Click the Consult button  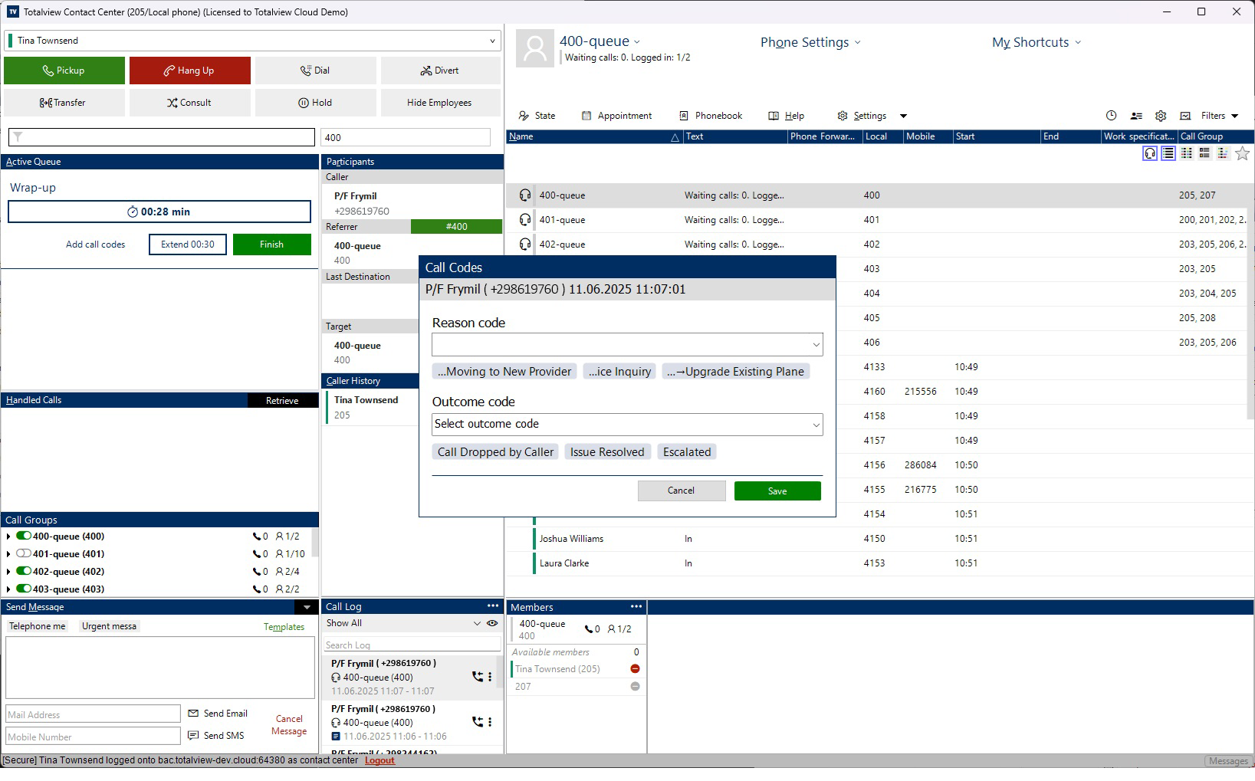(x=189, y=103)
